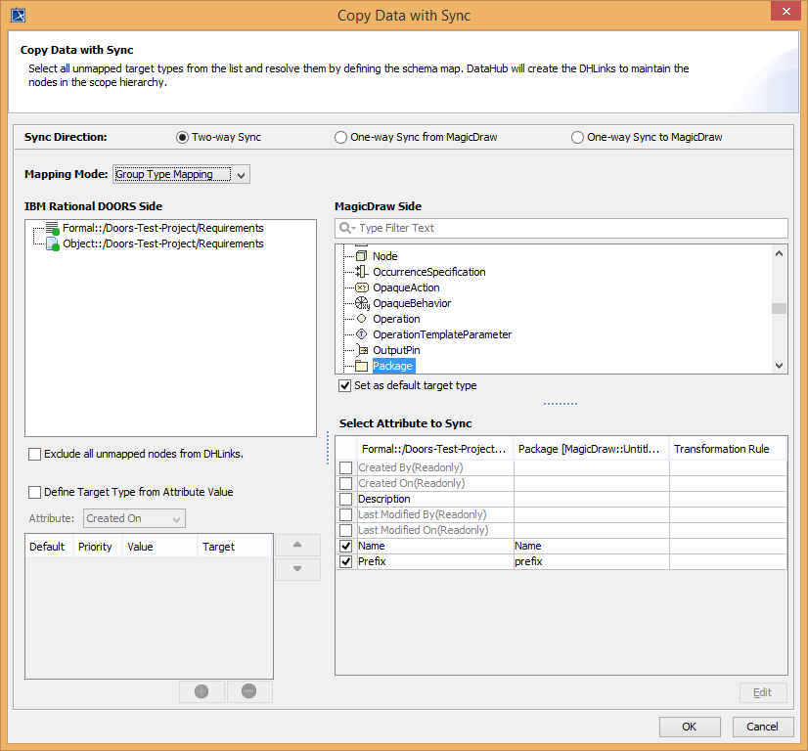Enable Exclude all unmapped nodes from DHLinks
The image size is (808, 751).
(x=35, y=454)
